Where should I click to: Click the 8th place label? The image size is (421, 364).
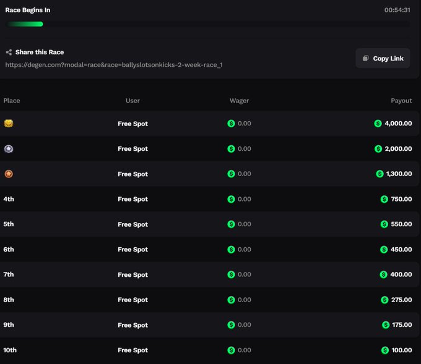9,300
